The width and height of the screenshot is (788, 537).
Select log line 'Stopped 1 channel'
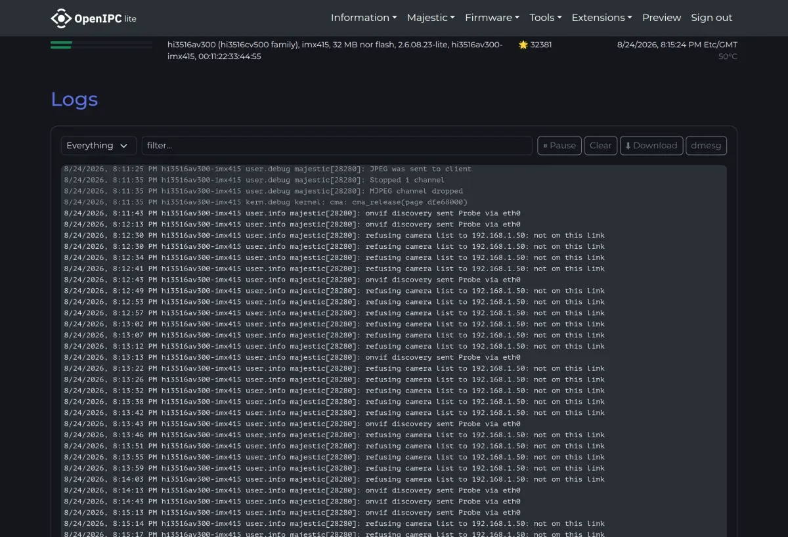pos(254,180)
